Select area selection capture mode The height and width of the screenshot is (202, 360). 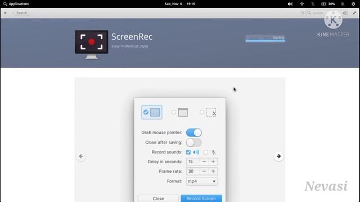coord(208,112)
